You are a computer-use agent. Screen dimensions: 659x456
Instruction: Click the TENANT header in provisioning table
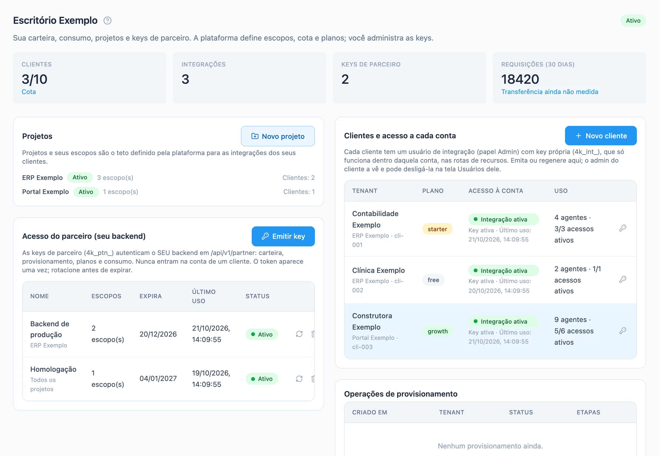452,412
